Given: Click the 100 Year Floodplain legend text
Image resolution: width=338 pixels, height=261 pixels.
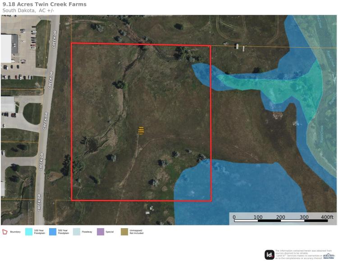Looking at the screenshot, I should [39, 232].
